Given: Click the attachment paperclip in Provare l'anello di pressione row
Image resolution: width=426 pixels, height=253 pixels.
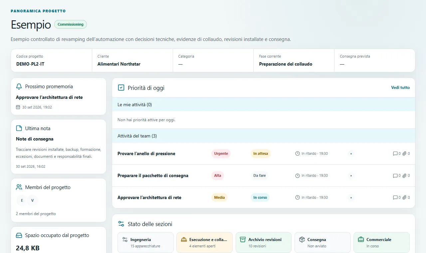Looking at the screenshot, I should pyautogui.click(x=404, y=153).
